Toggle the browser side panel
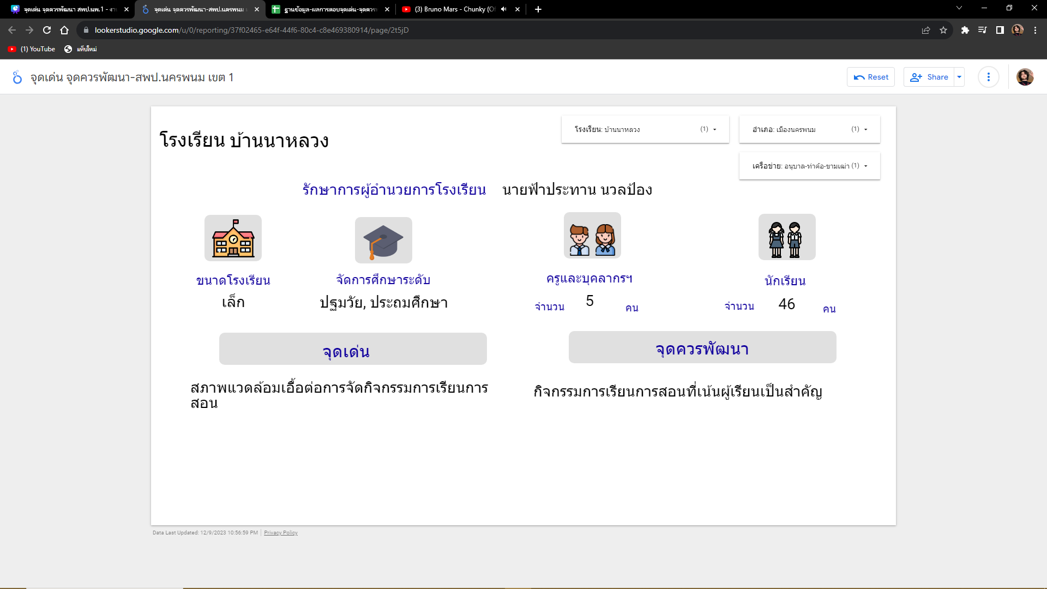 pyautogui.click(x=1000, y=30)
